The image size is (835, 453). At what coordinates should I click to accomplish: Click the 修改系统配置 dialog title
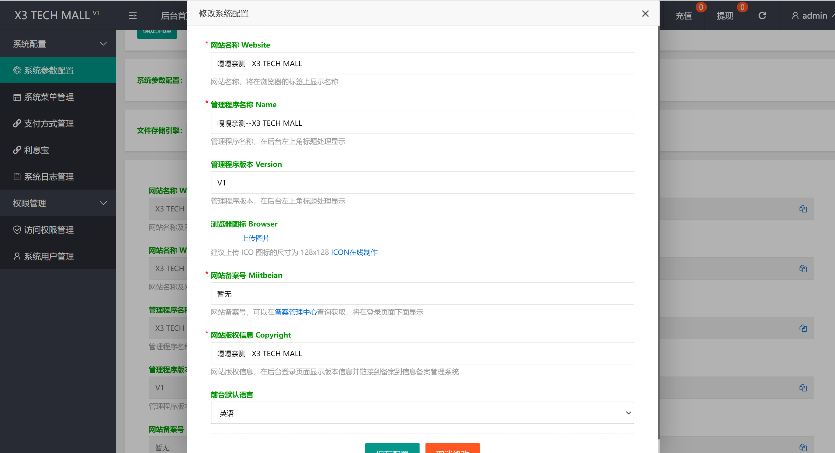tap(224, 14)
